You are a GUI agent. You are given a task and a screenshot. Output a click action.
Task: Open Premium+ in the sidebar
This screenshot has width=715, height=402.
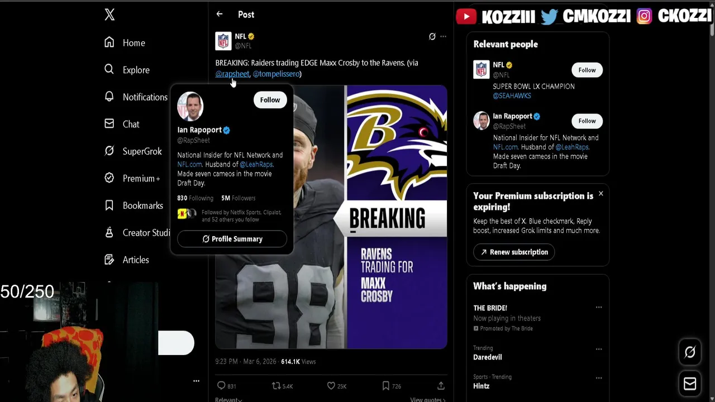click(132, 179)
